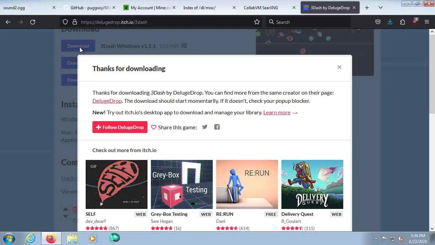Click the WEB tag on SELF
435x245 pixels.
(x=141, y=214)
